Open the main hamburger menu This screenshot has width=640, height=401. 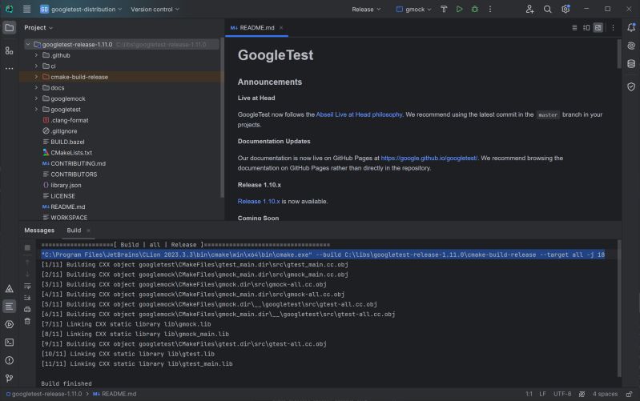pyautogui.click(x=27, y=9)
